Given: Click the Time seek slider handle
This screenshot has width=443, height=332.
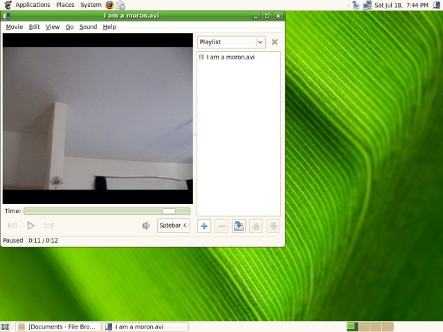Looking at the screenshot, I should [x=169, y=211].
